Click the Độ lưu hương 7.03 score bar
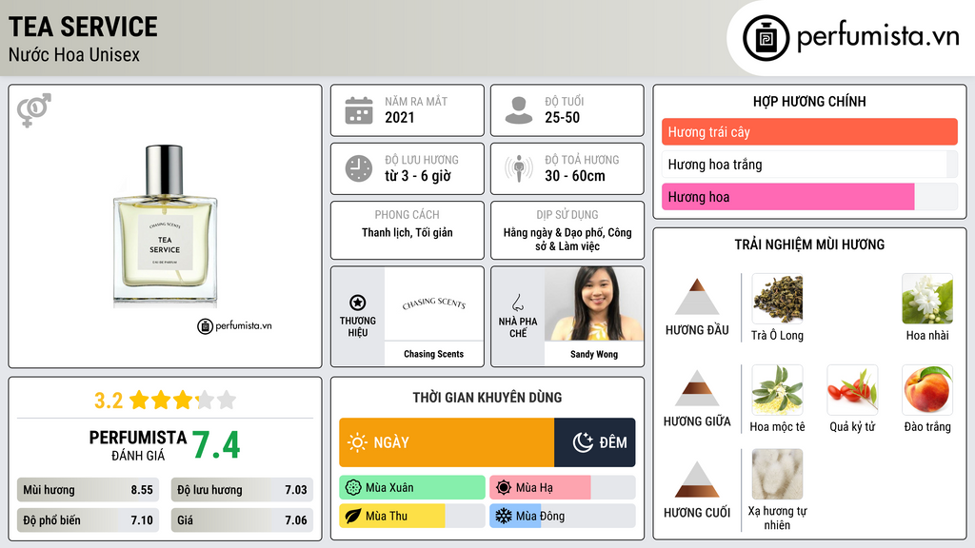Viewport: 975px width, 548px height. coord(242,490)
